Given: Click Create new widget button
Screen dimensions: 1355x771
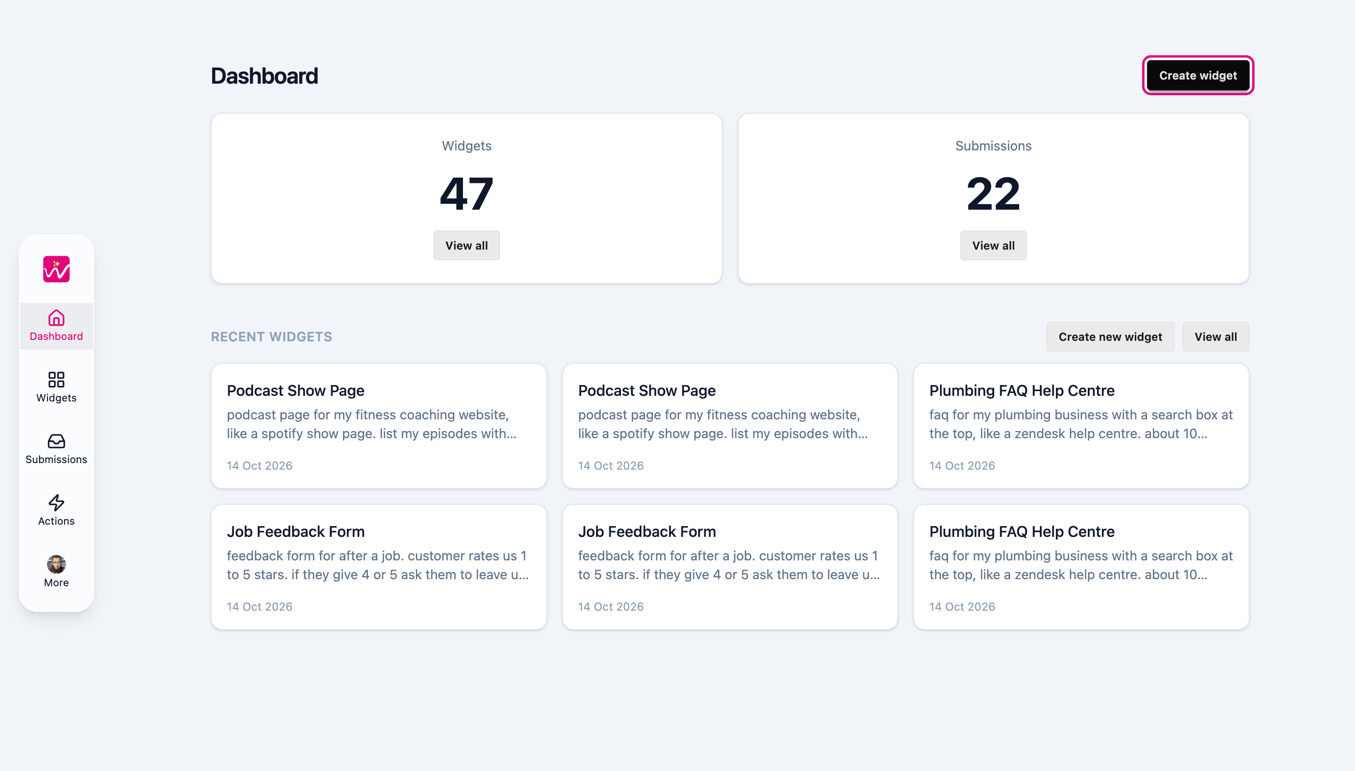Looking at the screenshot, I should [1110, 336].
